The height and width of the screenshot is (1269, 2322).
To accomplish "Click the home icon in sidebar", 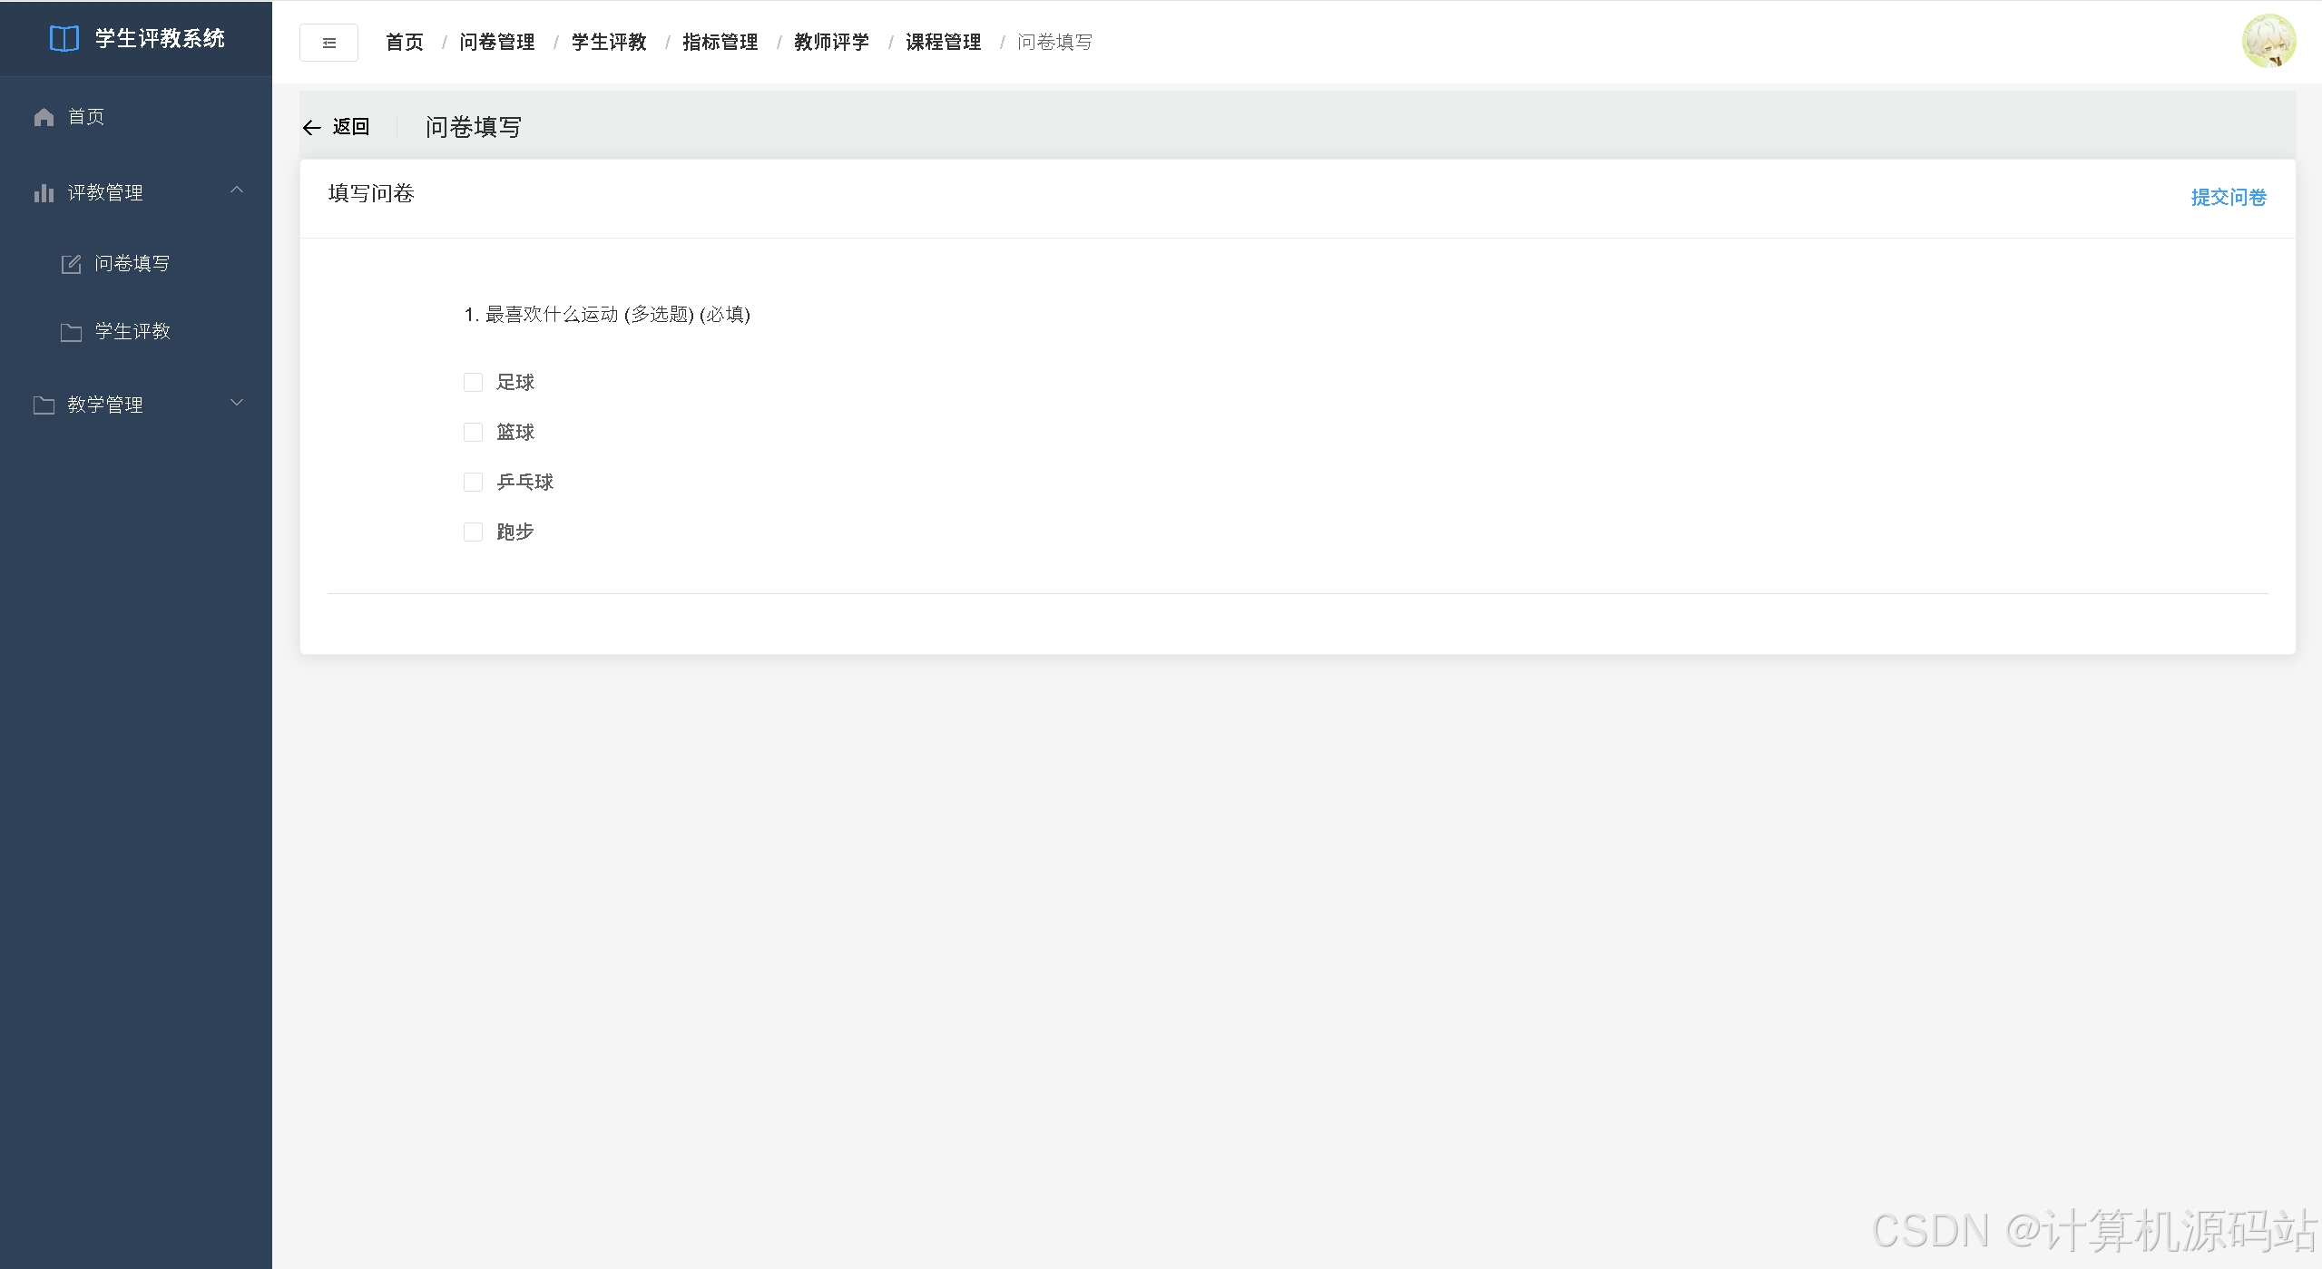I will click(44, 117).
